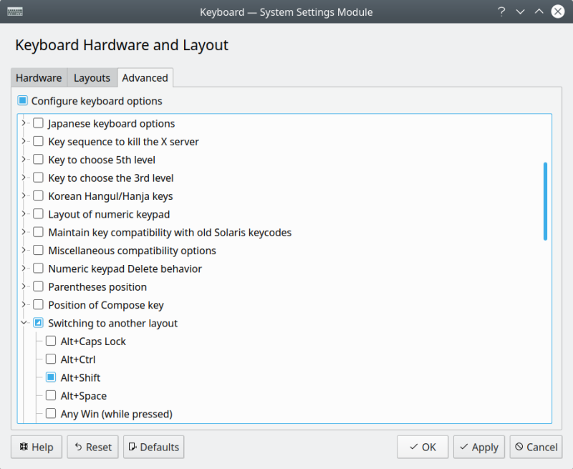This screenshot has height=469, width=573.
Task: Click the Help button lifebuoy icon
Action: 24,447
